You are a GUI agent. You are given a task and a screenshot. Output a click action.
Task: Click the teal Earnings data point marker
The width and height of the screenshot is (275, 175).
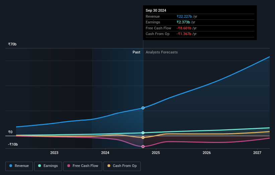[143, 133]
